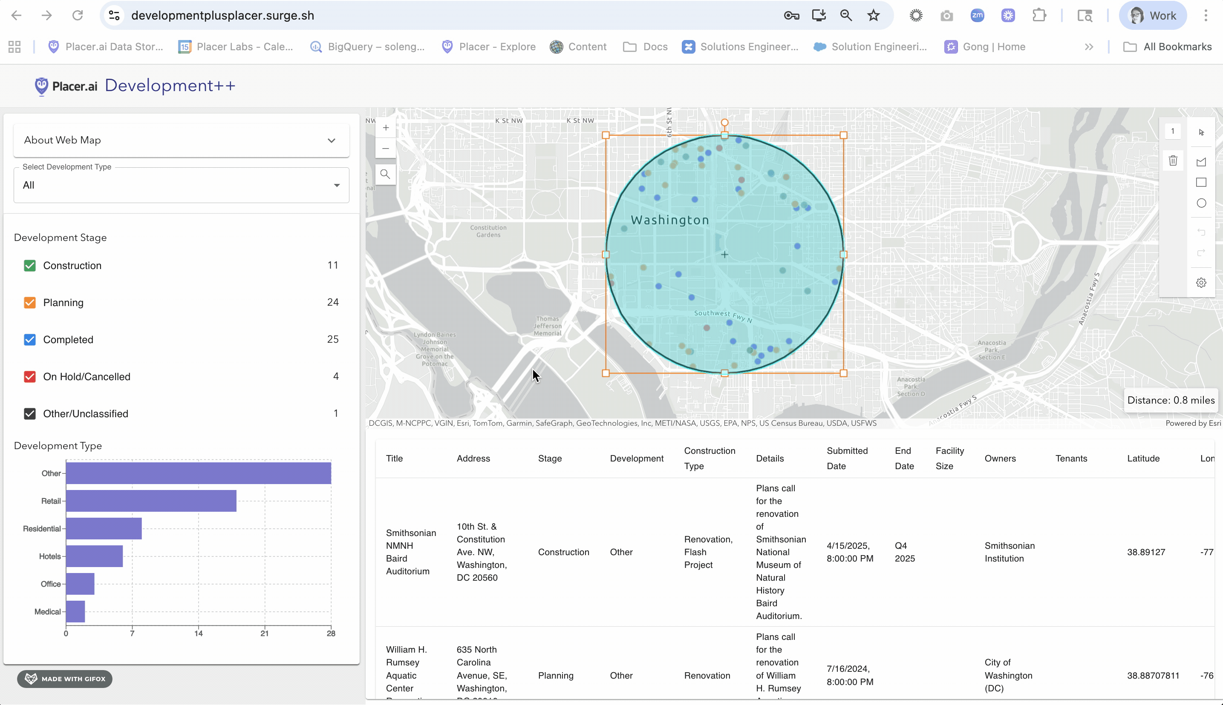Open the map search tool
Screen dimensions: 1223x705
click(386, 174)
